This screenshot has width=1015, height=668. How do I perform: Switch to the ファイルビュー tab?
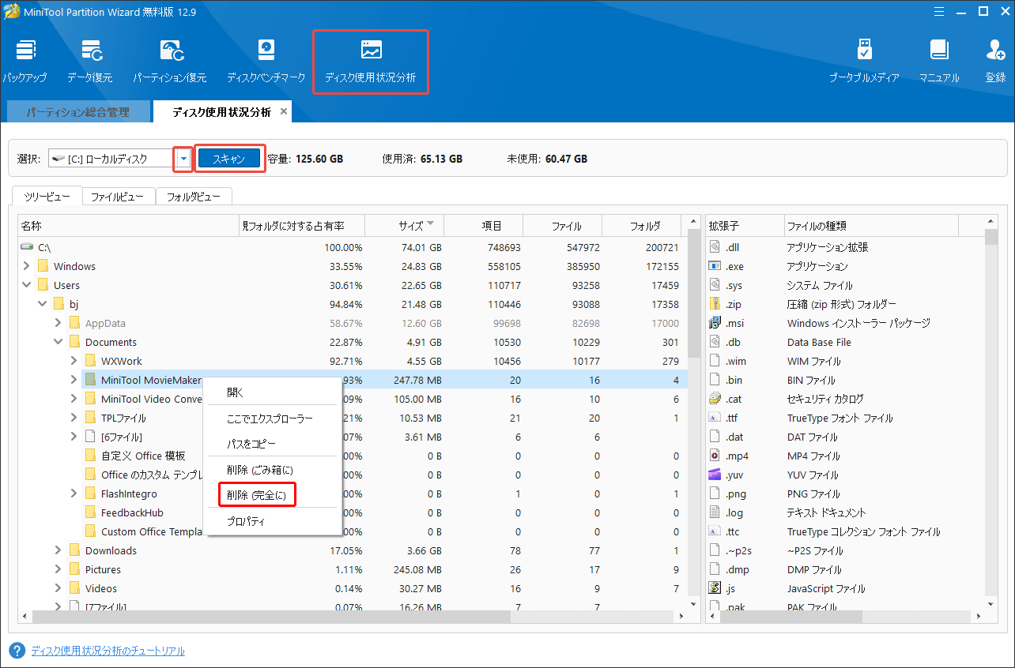click(117, 197)
